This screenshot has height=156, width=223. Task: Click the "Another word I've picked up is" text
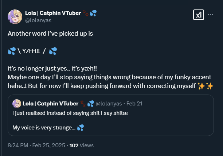click(50, 33)
